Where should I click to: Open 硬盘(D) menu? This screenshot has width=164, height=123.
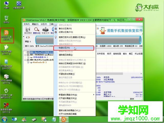35,24
